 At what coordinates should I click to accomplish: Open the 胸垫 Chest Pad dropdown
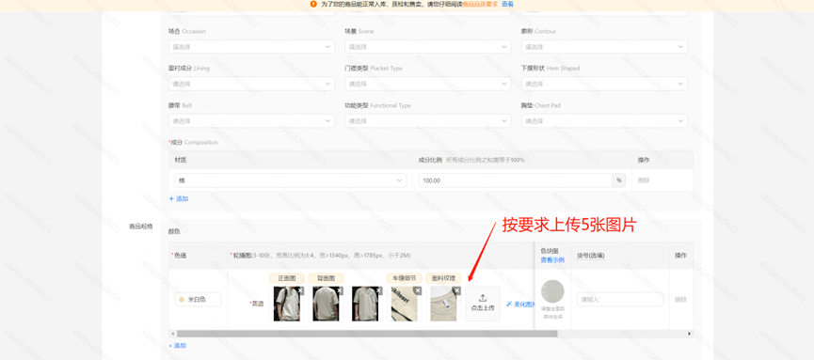604,121
